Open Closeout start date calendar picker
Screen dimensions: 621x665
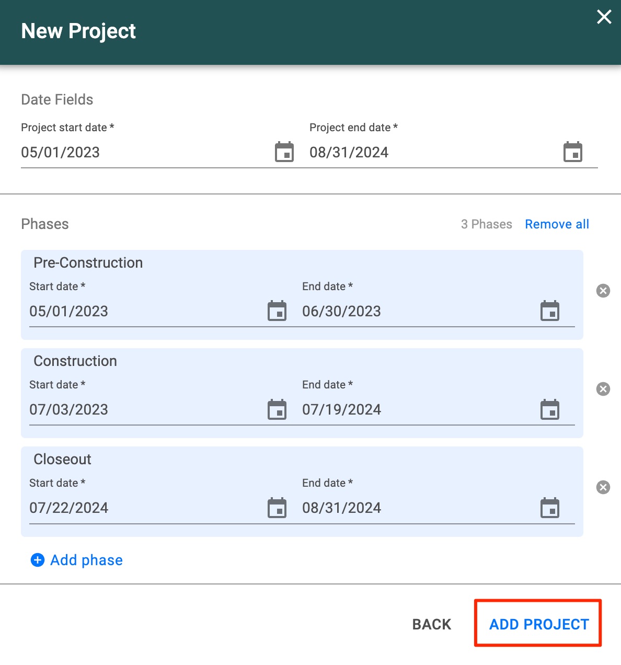click(277, 508)
